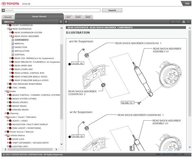Click the REAR UPPER ARM book icon
The width and height of the screenshot is (193, 157).
(13, 66)
